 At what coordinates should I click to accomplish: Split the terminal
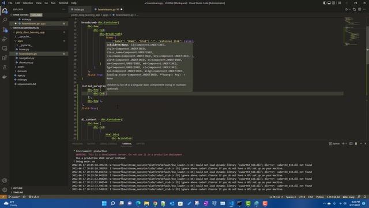[x=351, y=144]
